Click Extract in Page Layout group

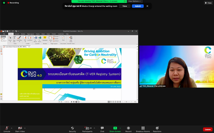point(56,41)
